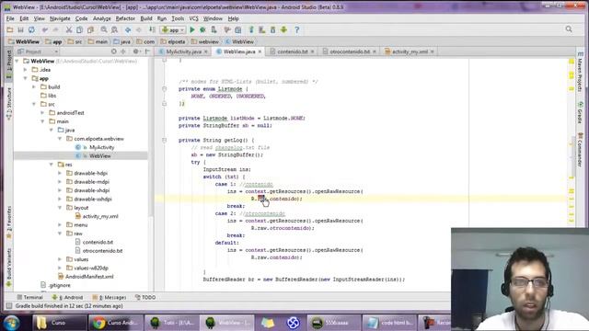589x331 pixels.
Task: Open the Build menu
Action: [146, 18]
